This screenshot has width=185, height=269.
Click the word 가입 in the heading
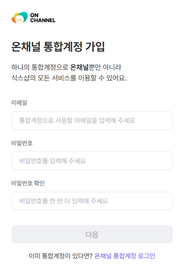pyautogui.click(x=95, y=47)
